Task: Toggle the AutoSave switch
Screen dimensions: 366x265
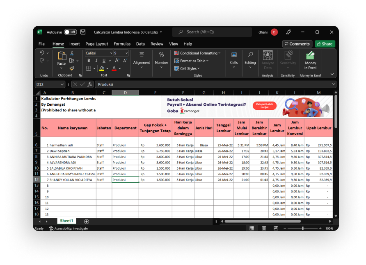Action: [70, 32]
